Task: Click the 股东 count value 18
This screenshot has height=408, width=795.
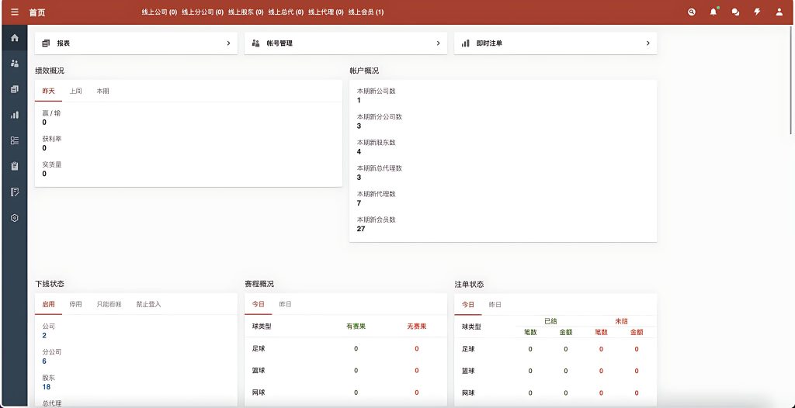Action: pyautogui.click(x=46, y=387)
